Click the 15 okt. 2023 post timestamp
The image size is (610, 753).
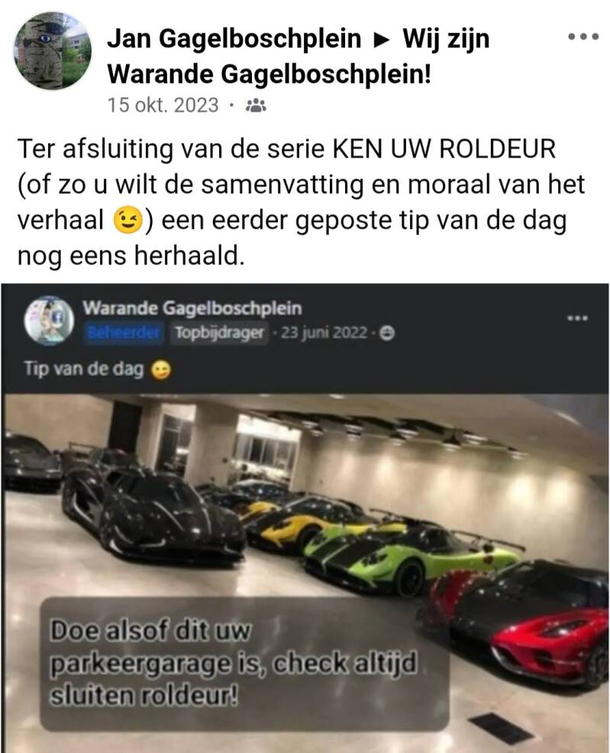pos(163,105)
